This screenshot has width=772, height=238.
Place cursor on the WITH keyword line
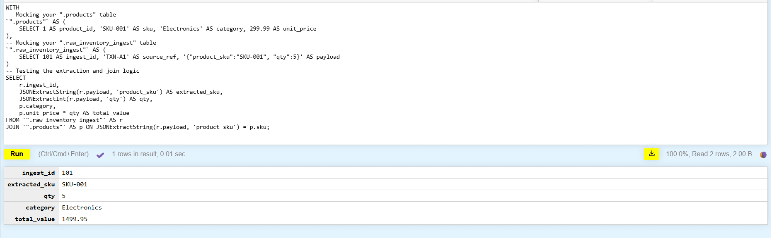12,7
